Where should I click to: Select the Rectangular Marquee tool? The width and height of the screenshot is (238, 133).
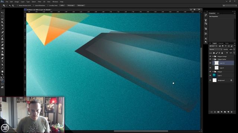coord(2,16)
